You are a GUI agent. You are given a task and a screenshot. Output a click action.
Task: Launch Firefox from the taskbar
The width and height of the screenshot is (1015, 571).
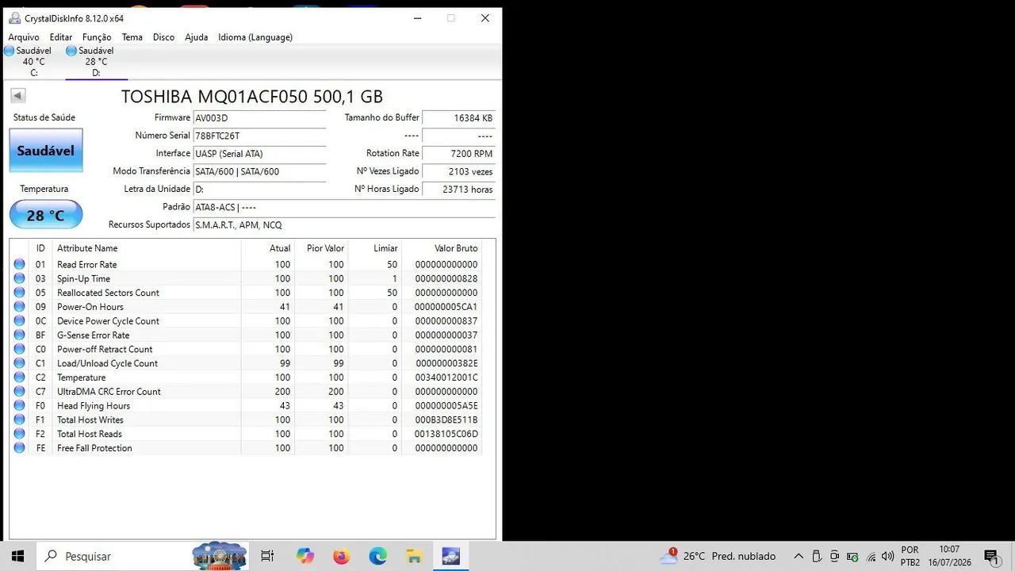(342, 556)
